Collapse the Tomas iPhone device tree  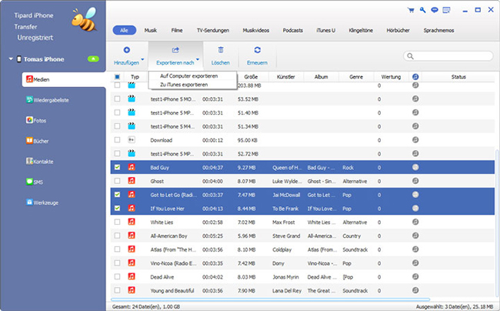click(11, 59)
